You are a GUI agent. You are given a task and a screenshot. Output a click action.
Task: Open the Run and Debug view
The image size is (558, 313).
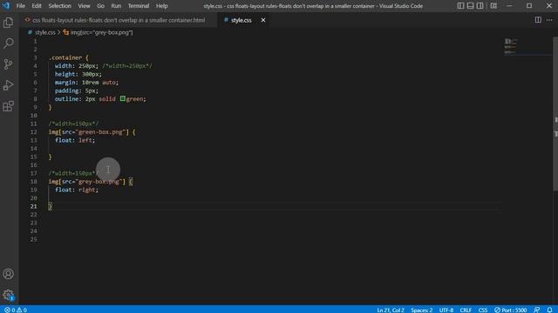click(8, 85)
